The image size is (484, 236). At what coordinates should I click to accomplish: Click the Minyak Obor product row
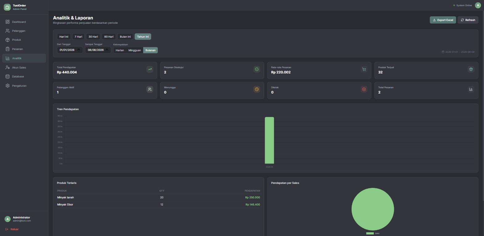159,205
